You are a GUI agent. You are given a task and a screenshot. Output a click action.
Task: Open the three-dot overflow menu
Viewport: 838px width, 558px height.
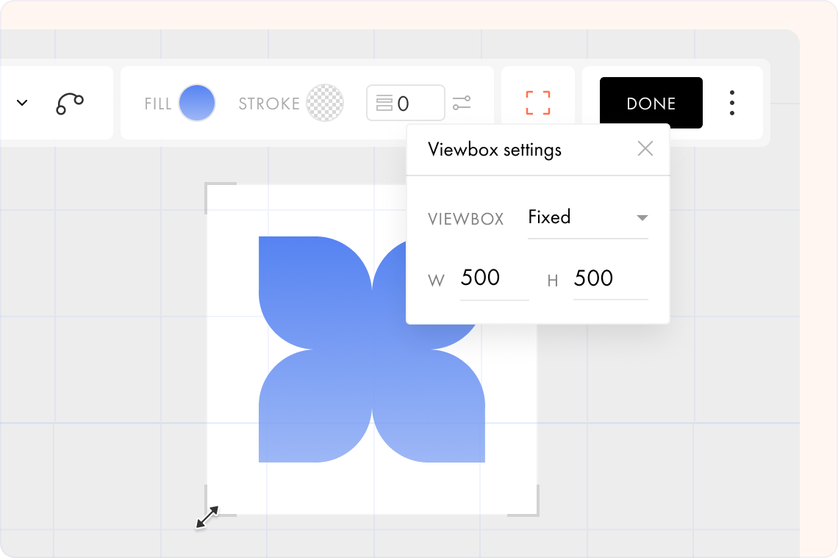[732, 103]
